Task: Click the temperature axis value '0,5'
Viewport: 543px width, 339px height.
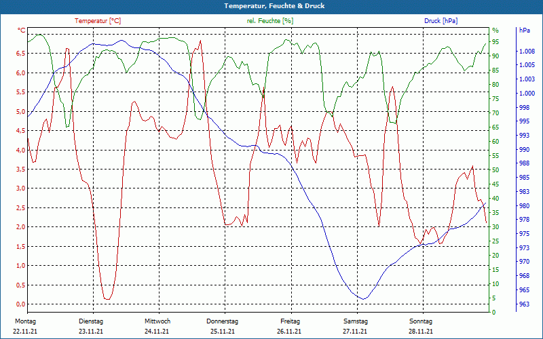Action: (x=21, y=285)
